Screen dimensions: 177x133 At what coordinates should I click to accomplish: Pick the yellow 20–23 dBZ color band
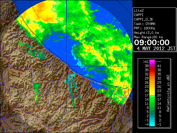click(152, 91)
